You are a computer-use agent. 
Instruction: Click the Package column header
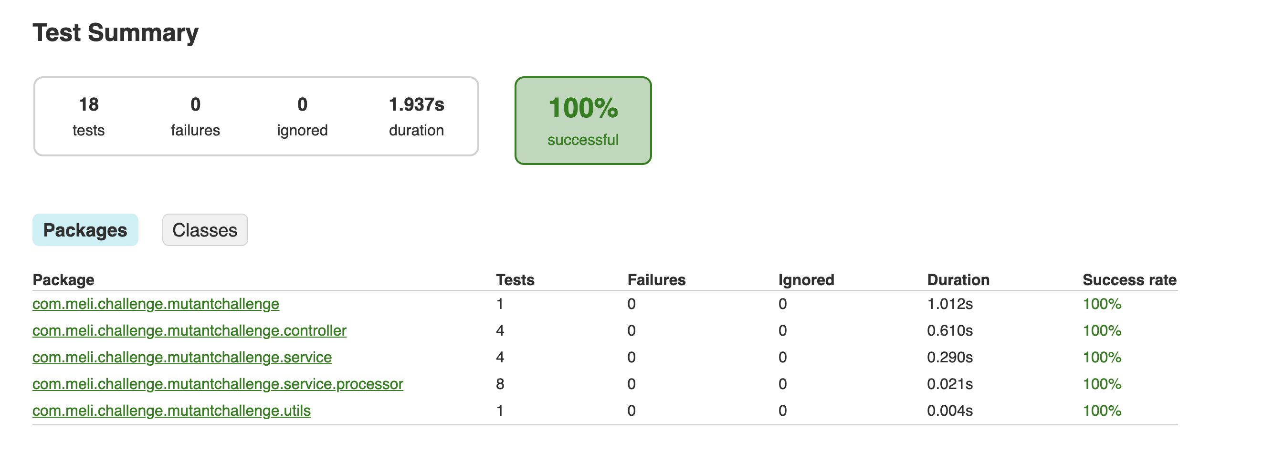click(63, 279)
